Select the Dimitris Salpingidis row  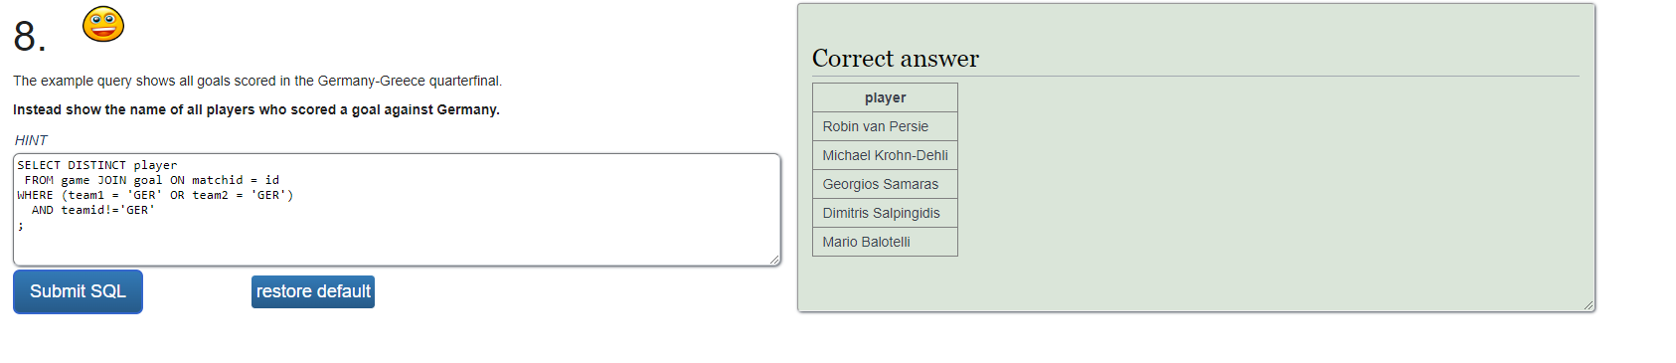(885, 213)
